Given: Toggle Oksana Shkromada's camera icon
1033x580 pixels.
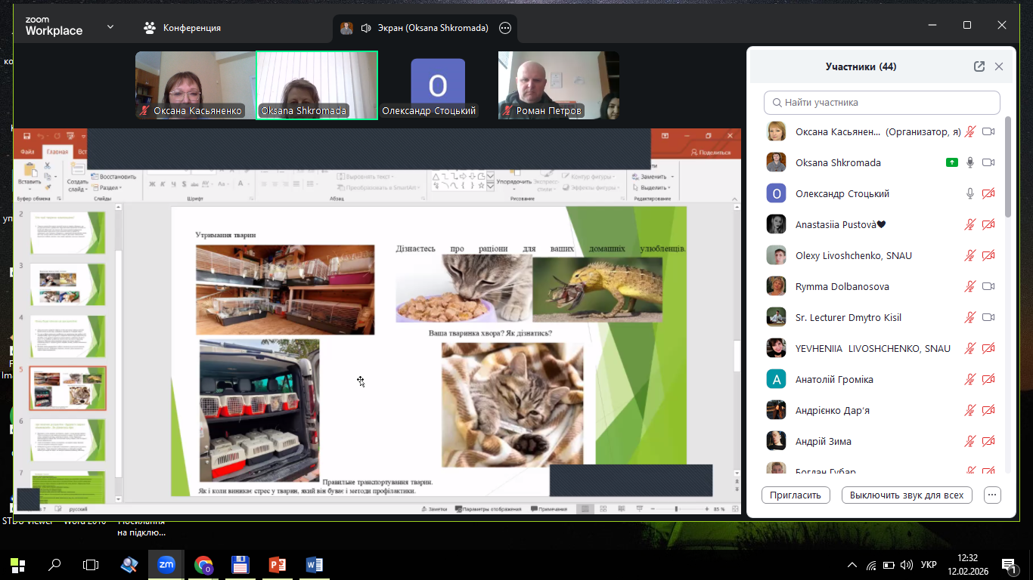Looking at the screenshot, I should [988, 163].
